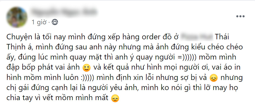Open the poster's blurred profile picture

pyautogui.click(x=17, y=17)
